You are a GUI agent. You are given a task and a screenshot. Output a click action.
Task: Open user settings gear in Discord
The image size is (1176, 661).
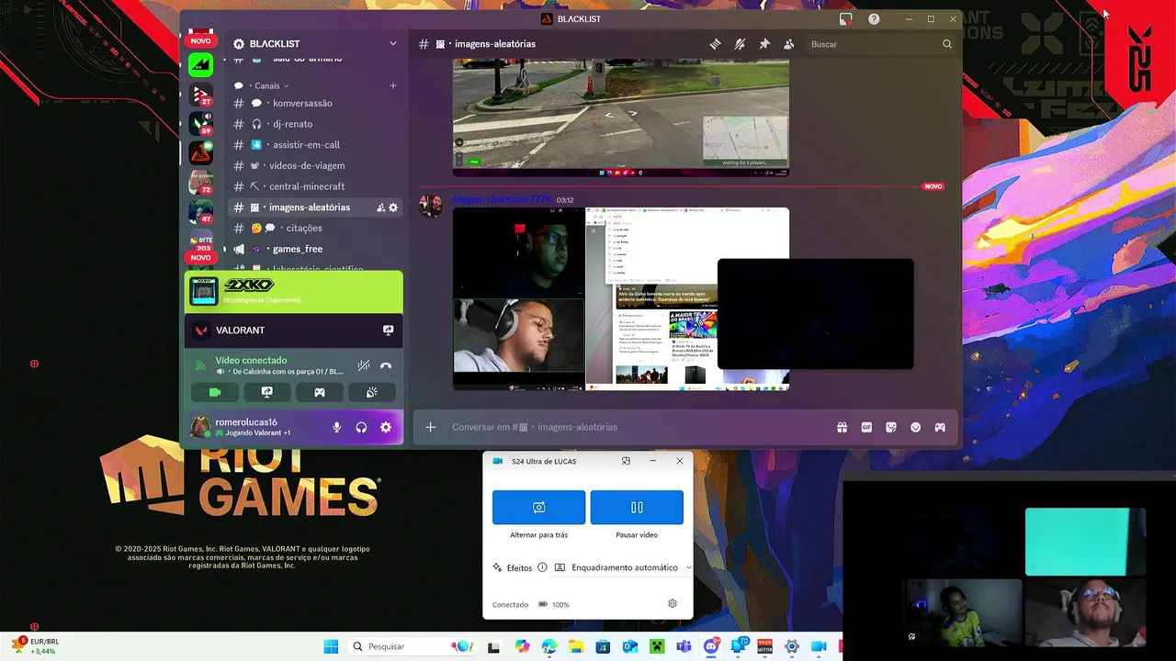point(386,427)
